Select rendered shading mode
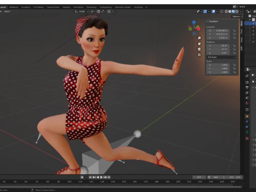The image size is (256, 192). coord(237,11)
